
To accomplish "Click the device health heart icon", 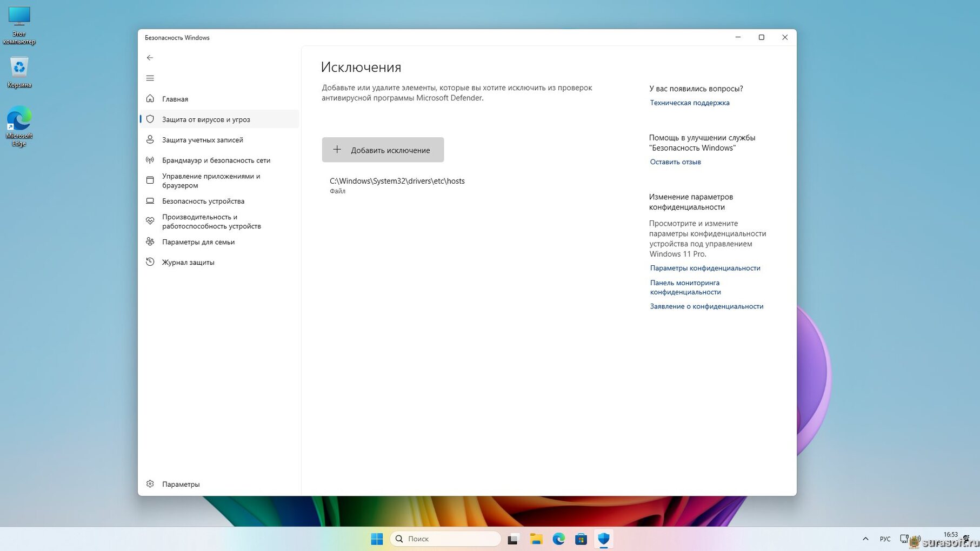I will pyautogui.click(x=150, y=221).
